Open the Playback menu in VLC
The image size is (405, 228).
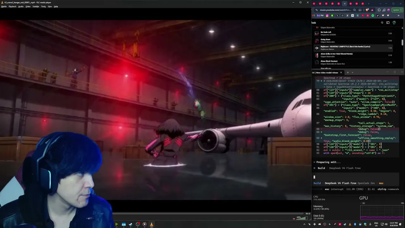[12, 6]
